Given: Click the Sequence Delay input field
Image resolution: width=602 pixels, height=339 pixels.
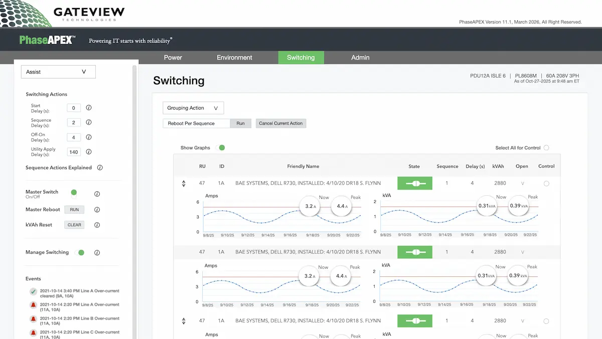Looking at the screenshot, I should tap(74, 123).
